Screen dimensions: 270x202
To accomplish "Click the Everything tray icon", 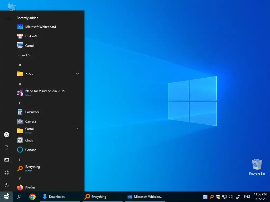I will [212, 197].
